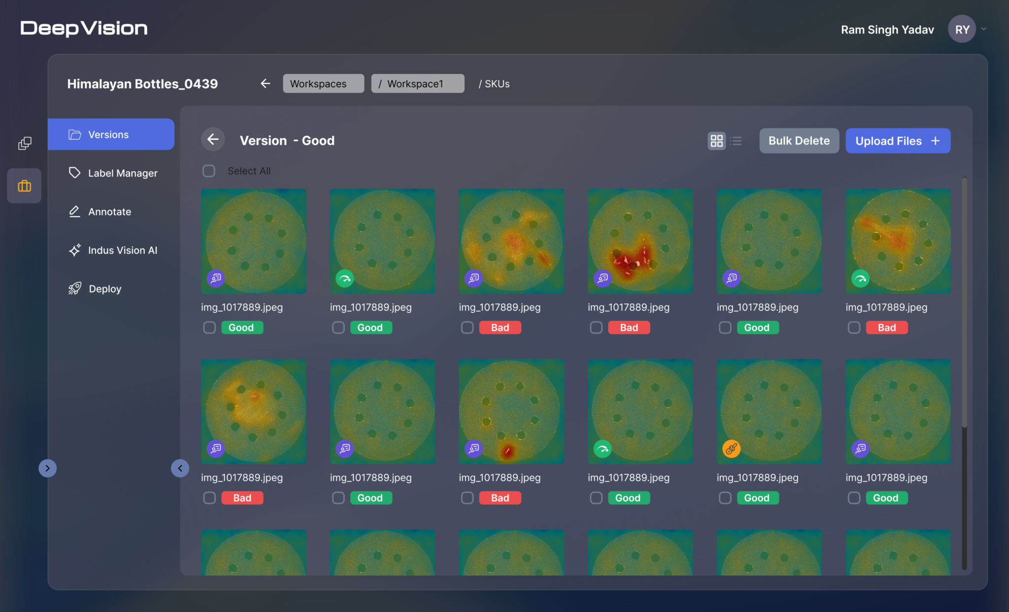Go to the Workspaces breadcrumb
Image resolution: width=1009 pixels, height=612 pixels.
pos(323,84)
